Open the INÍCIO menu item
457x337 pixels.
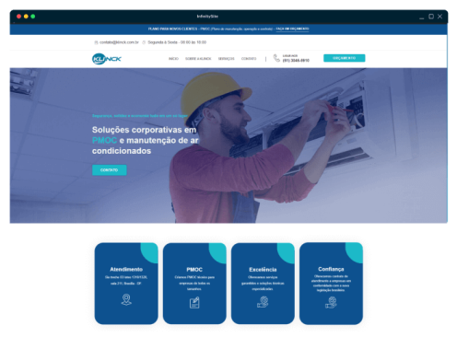(x=173, y=59)
